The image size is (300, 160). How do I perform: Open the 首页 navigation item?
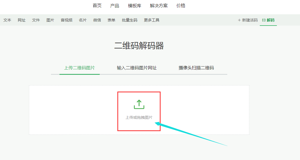pos(97,6)
